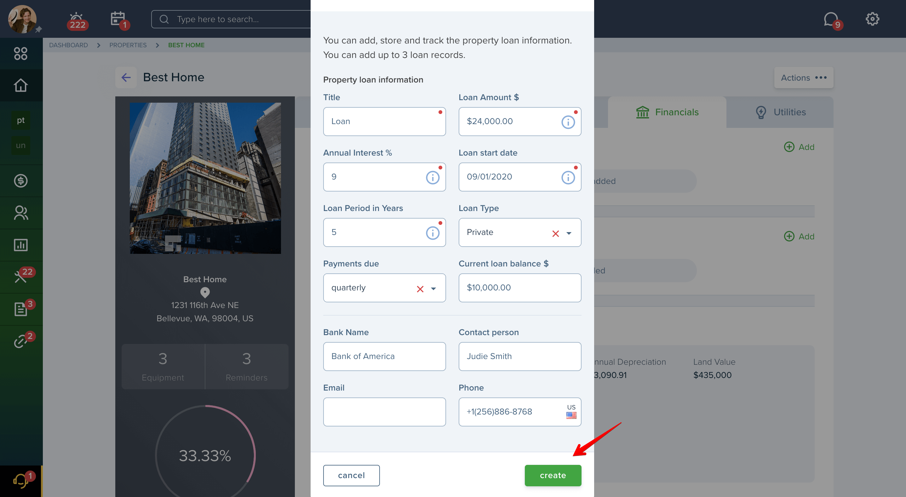The width and height of the screenshot is (906, 497).
Task: Click the location pin under Best Home
Action: [x=205, y=292]
